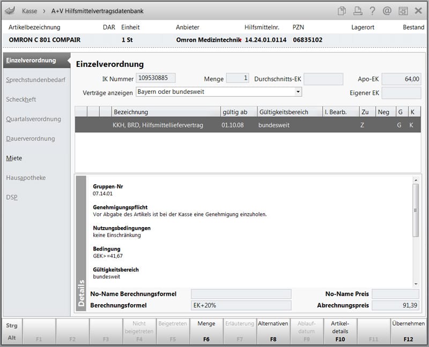Click Kasse in the breadcrumb
Screen dimensions: 429x347
[x=29, y=11]
